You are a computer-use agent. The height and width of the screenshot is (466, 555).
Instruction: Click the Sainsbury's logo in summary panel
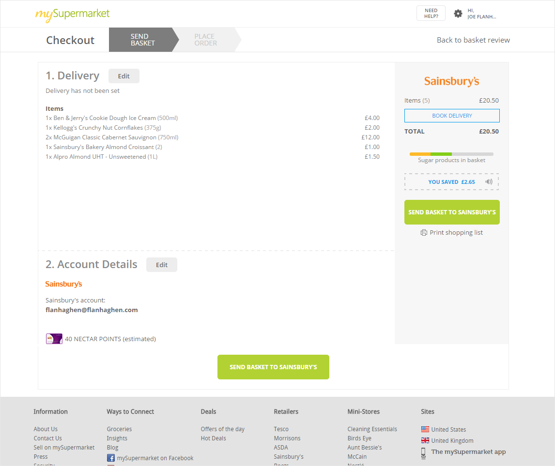[452, 81]
